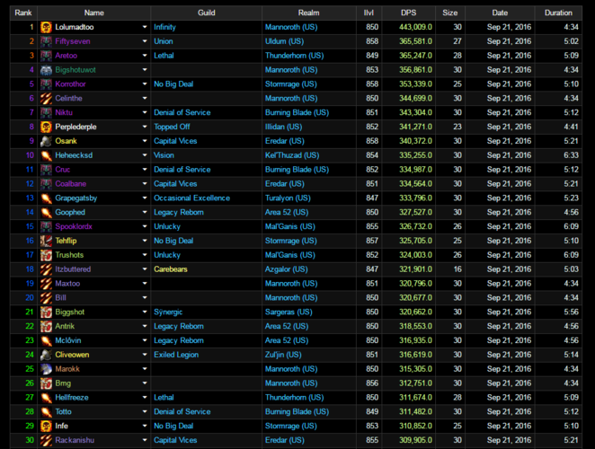
Task: Open the dropdown arrow for Korrothor
Action: click(x=145, y=84)
